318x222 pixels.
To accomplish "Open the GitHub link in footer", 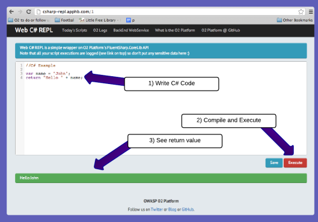I will (188, 209).
